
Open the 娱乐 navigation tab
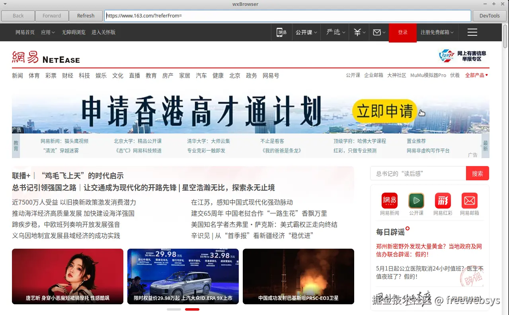click(101, 75)
